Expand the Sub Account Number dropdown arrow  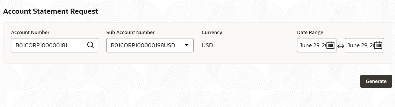point(187,45)
